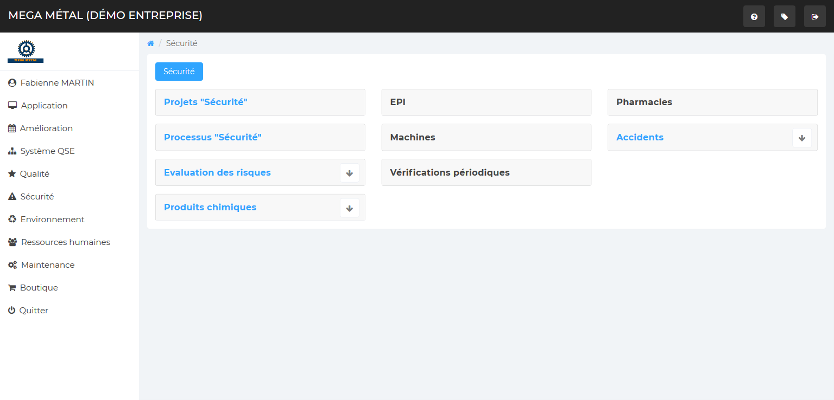Click the calendar icon beside Amélioration

(x=12, y=128)
